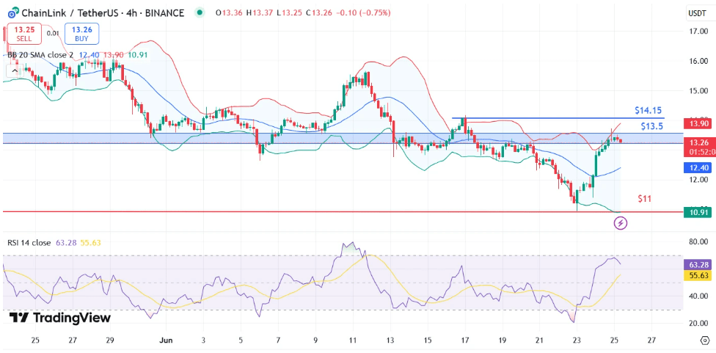Click the C13.26 close value

321,12
